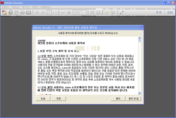Click the license scrollbar thumb
The width and height of the screenshot is (176, 118).
click(x=139, y=41)
